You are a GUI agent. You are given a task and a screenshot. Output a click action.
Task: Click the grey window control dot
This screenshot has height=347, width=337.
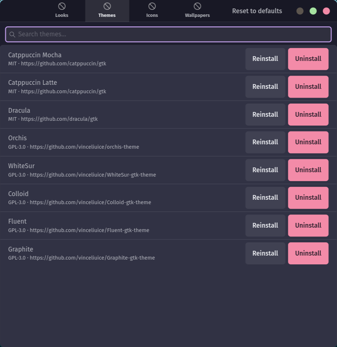(300, 11)
